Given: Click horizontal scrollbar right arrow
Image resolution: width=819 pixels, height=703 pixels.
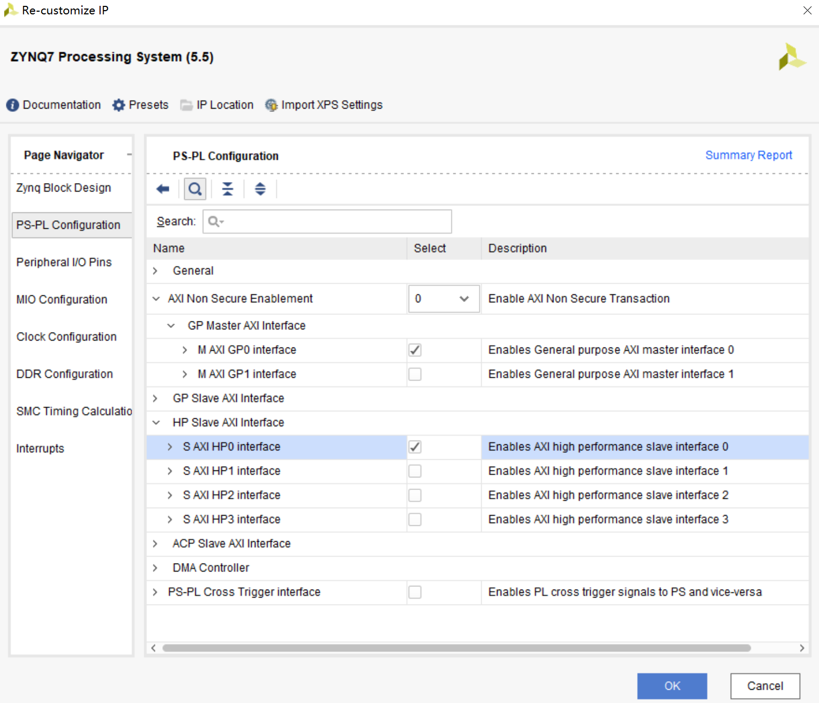Looking at the screenshot, I should [802, 648].
